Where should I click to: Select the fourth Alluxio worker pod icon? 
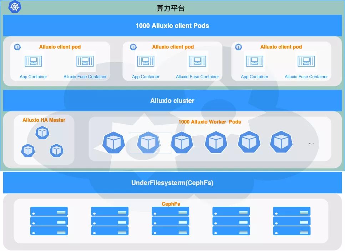point(216,142)
